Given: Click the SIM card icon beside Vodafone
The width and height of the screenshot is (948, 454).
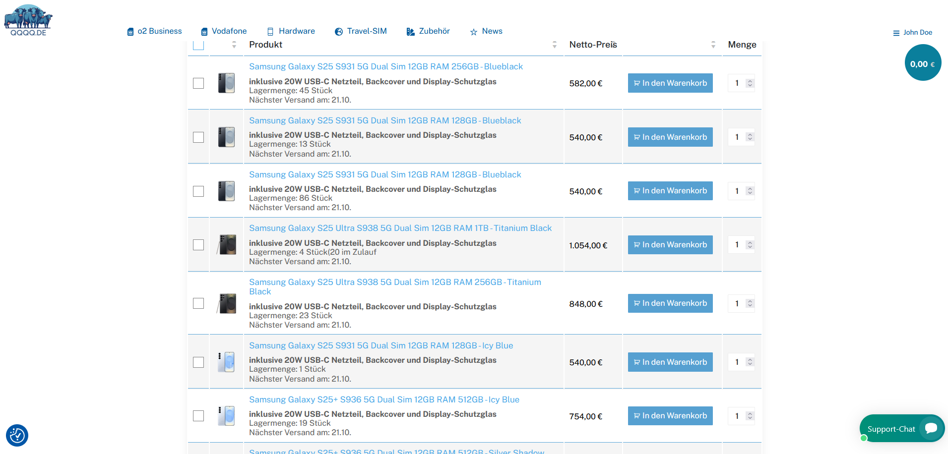Looking at the screenshot, I should click(204, 32).
